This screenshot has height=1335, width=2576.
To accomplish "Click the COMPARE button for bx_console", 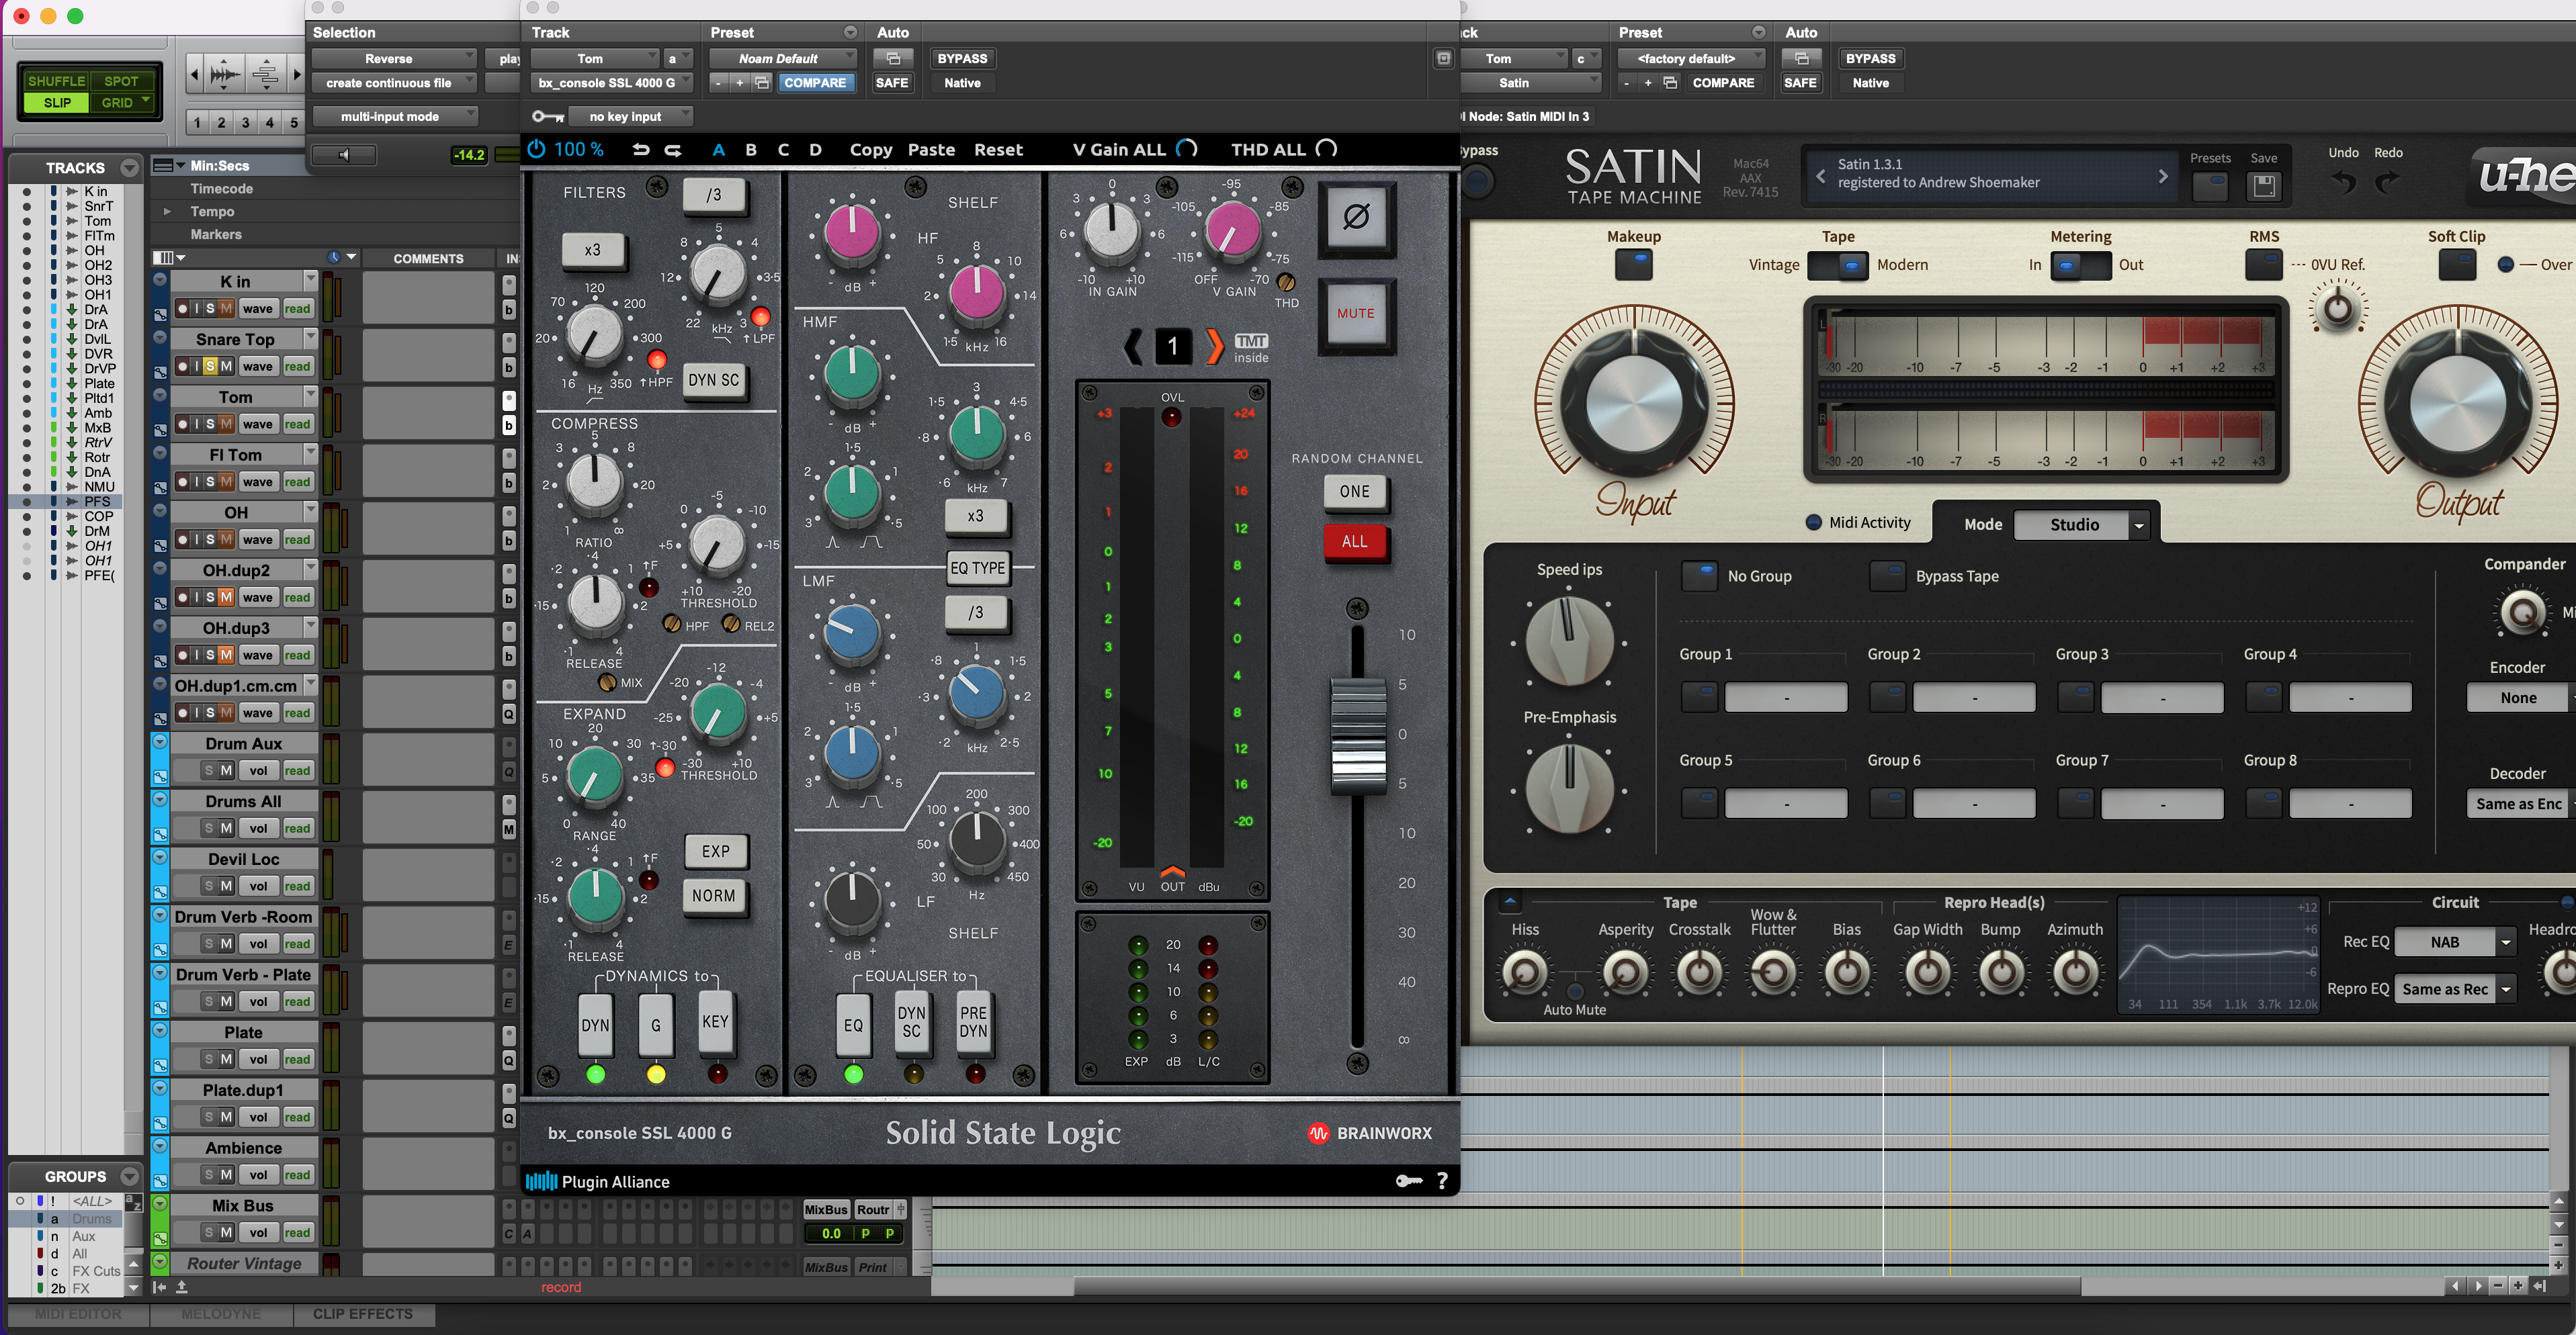I will (815, 83).
